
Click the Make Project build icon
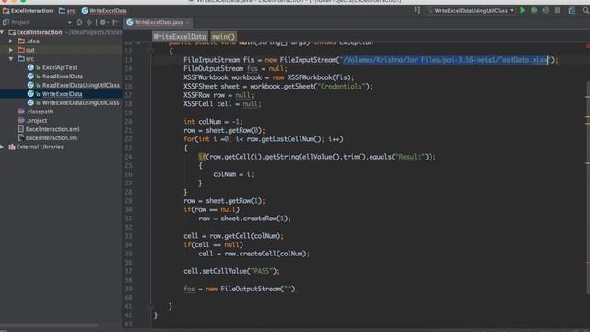(418, 10)
